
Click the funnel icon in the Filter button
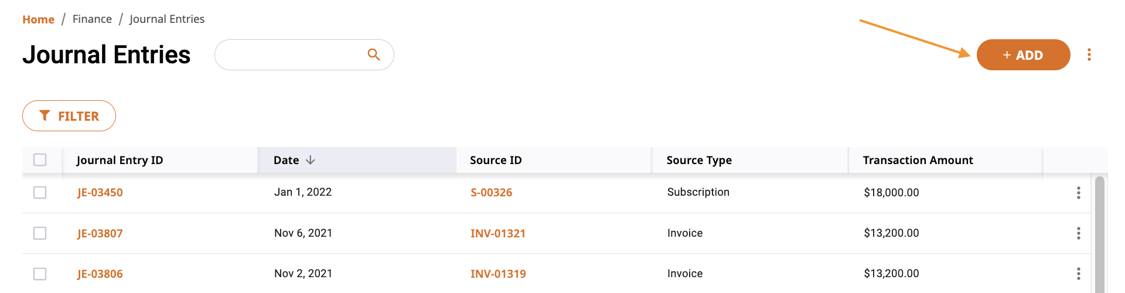[45, 115]
